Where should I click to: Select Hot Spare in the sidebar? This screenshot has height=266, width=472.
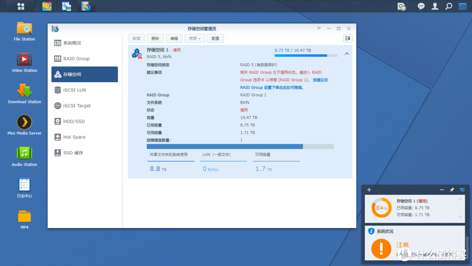[85, 137]
